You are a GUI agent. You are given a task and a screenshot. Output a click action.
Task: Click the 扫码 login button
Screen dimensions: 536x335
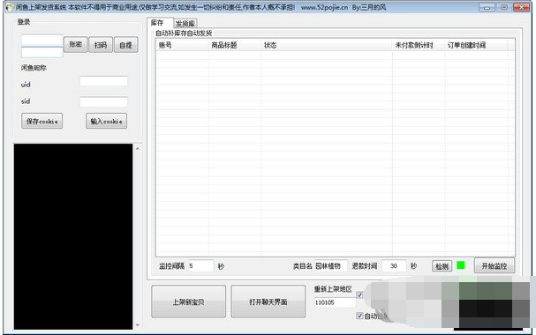coord(101,45)
